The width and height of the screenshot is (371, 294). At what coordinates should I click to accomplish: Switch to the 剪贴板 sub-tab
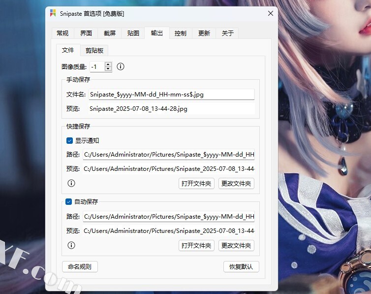(94, 50)
